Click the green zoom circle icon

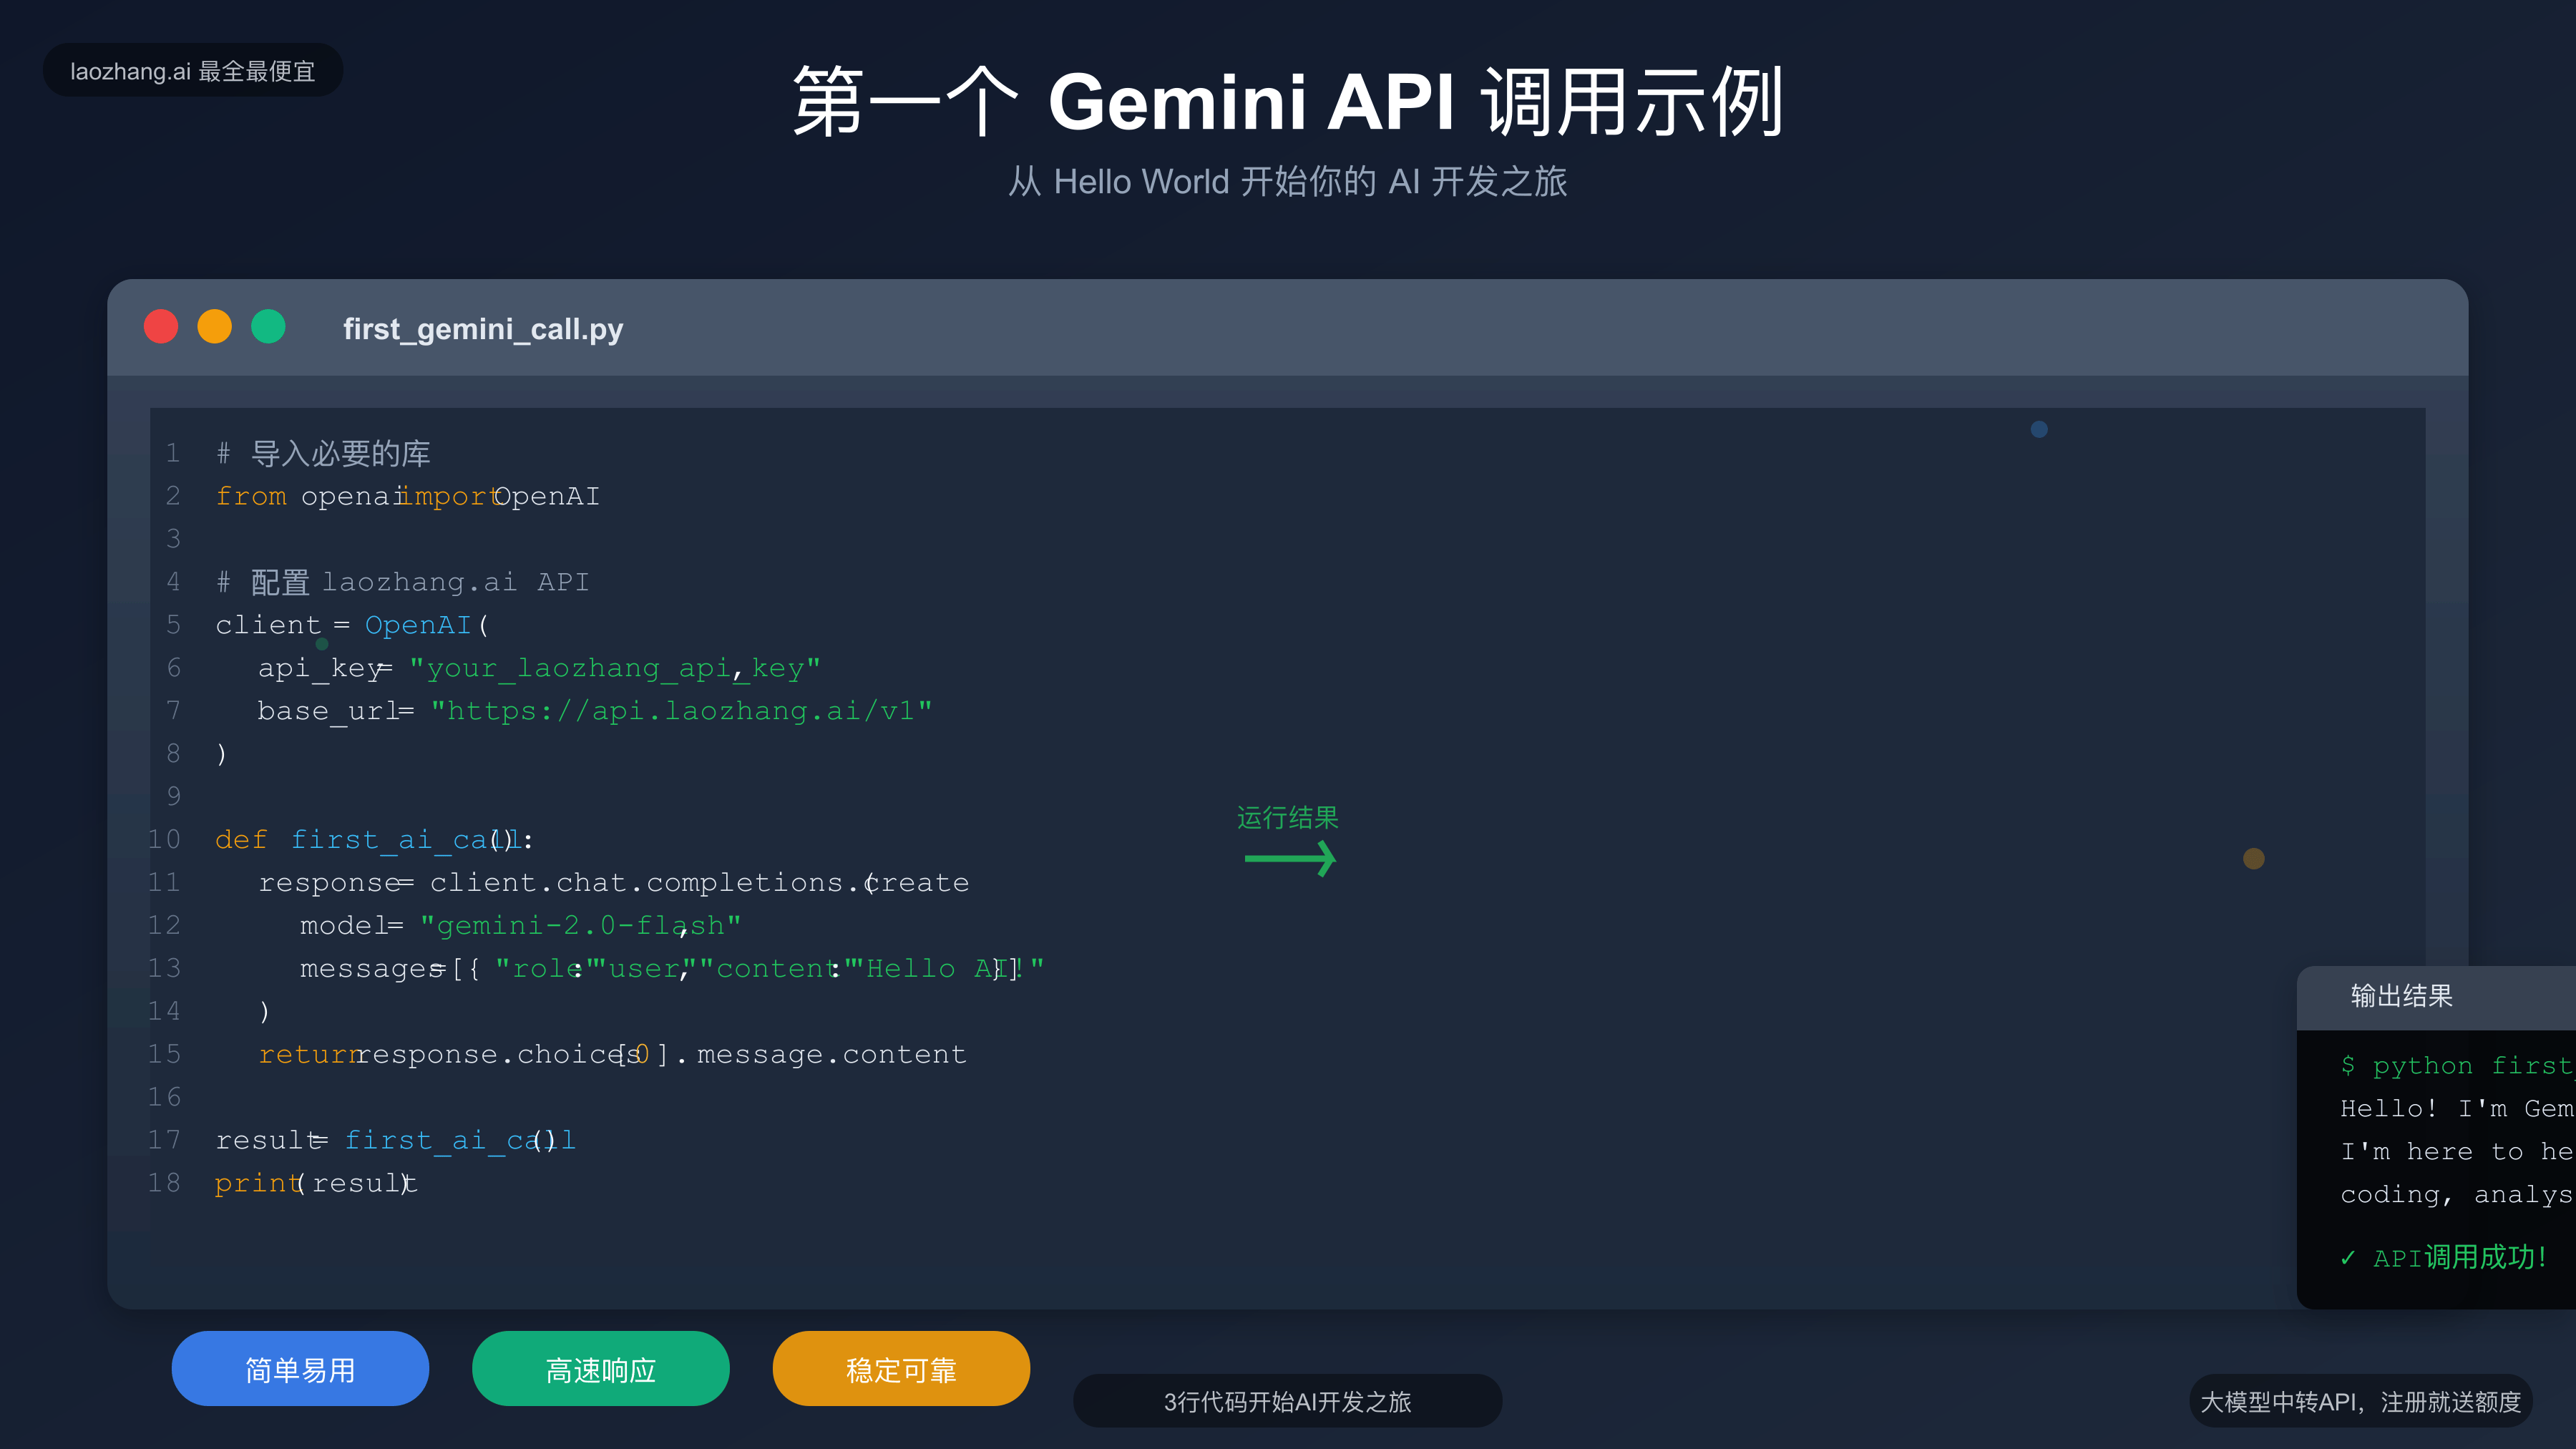pos(269,326)
